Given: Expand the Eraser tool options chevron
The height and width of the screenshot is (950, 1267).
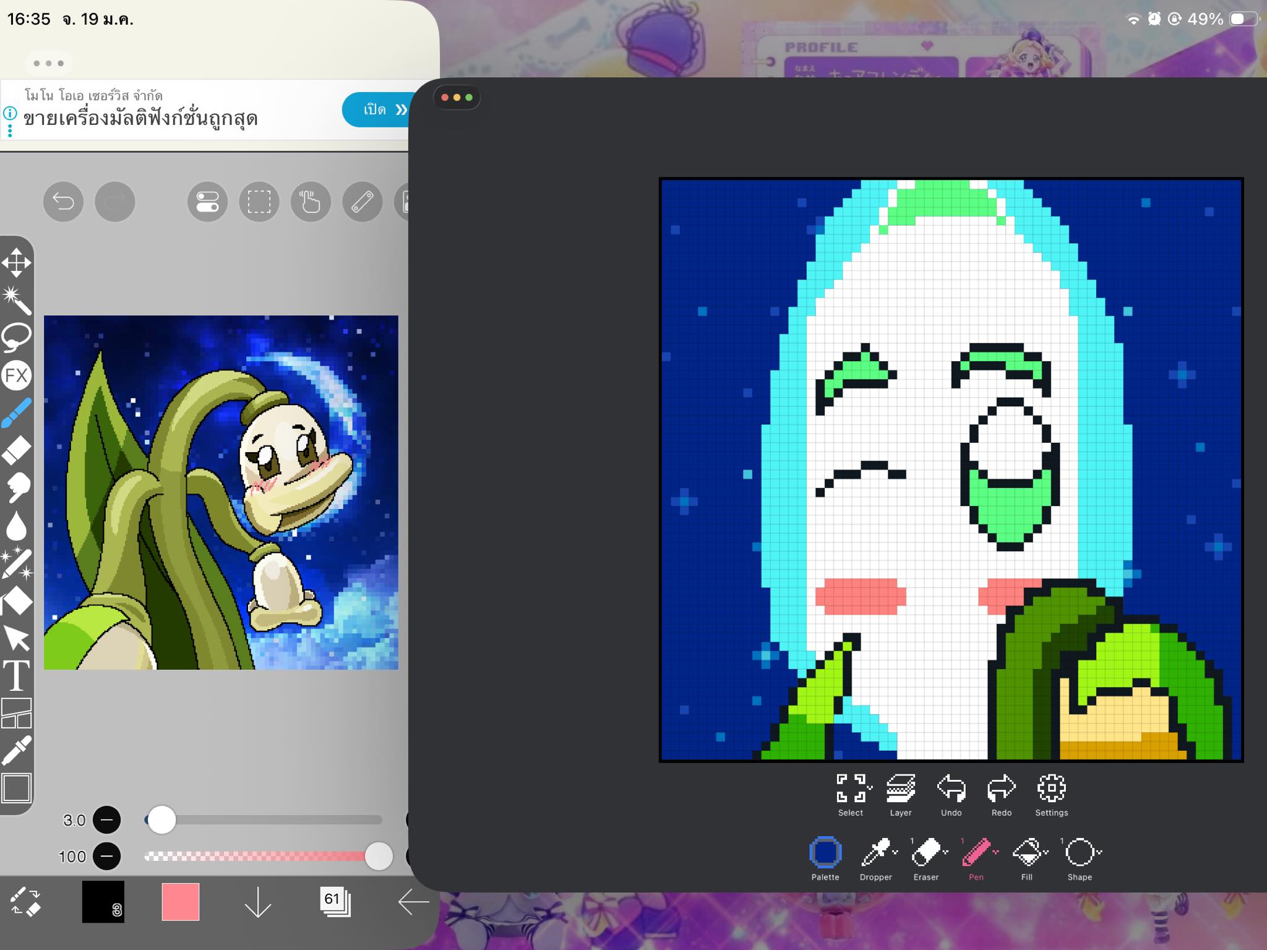Looking at the screenshot, I should point(945,852).
